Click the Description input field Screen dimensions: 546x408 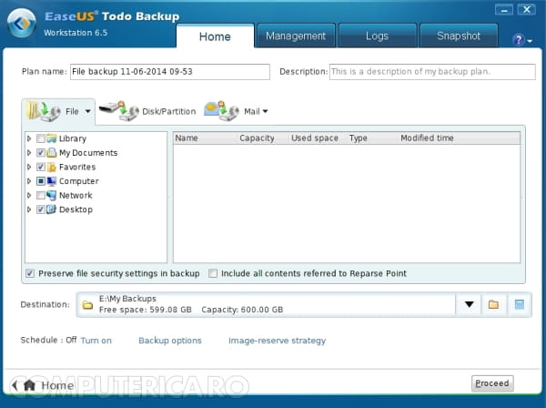432,72
